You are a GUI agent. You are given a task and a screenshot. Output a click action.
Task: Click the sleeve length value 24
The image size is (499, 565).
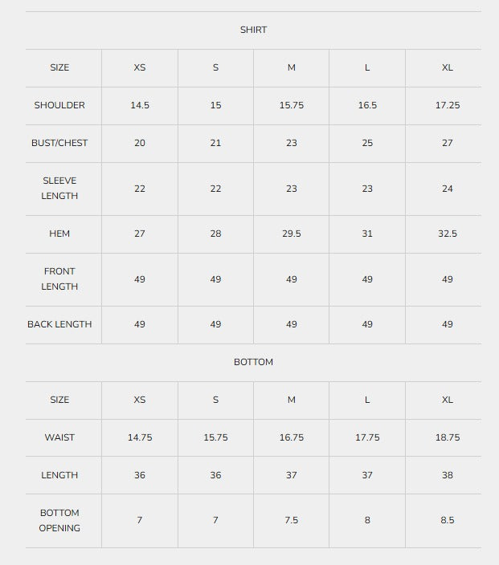pyautogui.click(x=448, y=189)
